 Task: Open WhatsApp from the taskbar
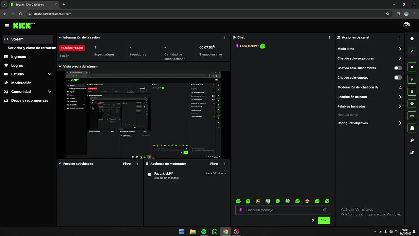click(x=215, y=232)
